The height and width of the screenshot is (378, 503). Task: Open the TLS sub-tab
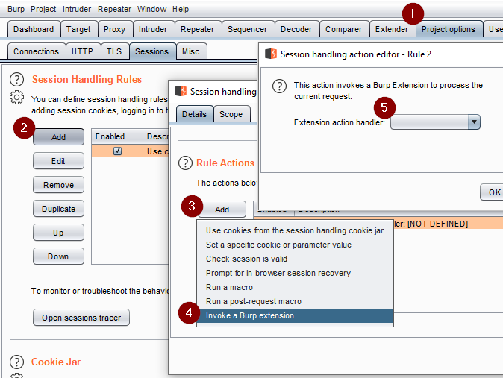tap(114, 51)
